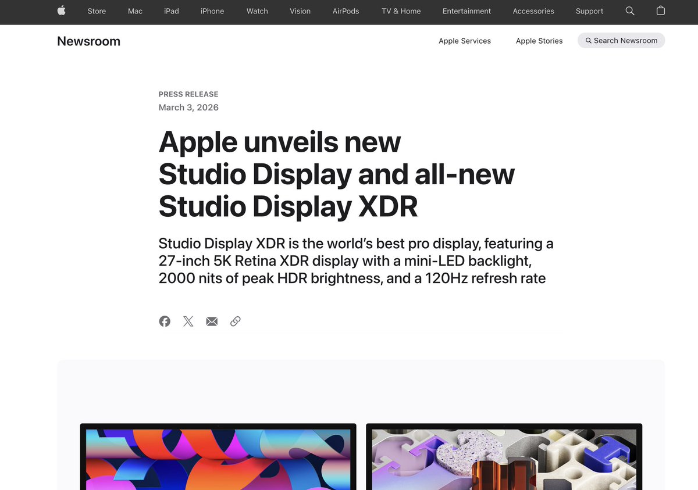Click the subheading about 27-inch 5K Retina XDR
This screenshot has height=490, width=698.
pos(356,260)
